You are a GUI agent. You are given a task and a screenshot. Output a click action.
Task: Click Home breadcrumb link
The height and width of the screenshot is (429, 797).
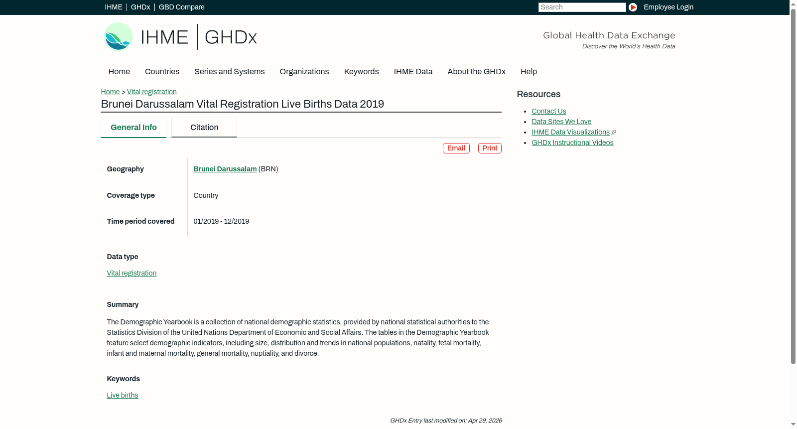click(x=110, y=92)
